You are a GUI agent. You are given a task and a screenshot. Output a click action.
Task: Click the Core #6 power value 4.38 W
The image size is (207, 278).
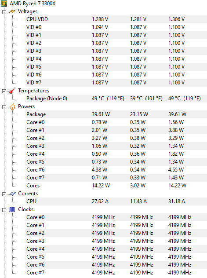point(99,170)
